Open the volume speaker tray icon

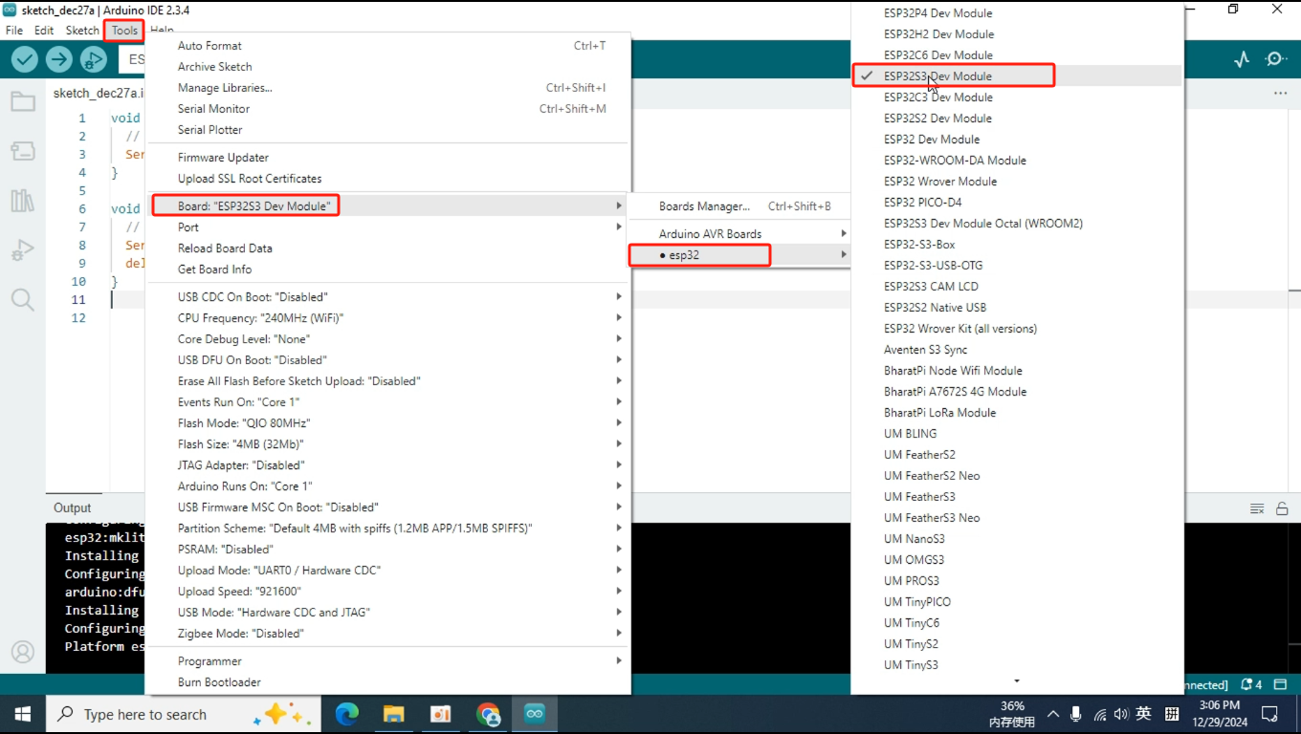tap(1121, 714)
